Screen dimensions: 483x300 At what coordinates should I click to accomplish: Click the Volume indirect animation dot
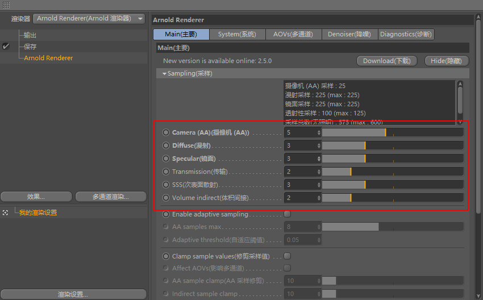click(166, 198)
